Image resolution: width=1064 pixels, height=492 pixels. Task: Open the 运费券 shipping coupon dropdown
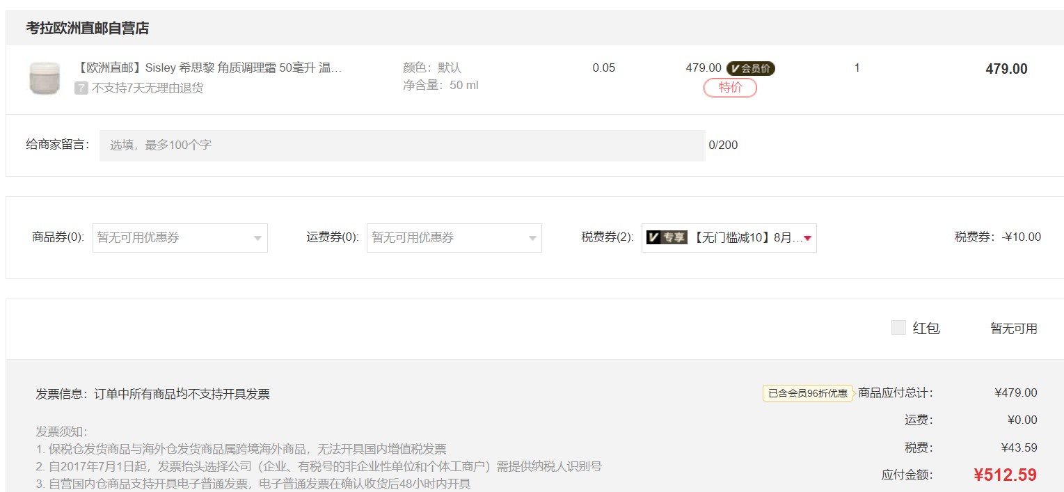click(454, 237)
